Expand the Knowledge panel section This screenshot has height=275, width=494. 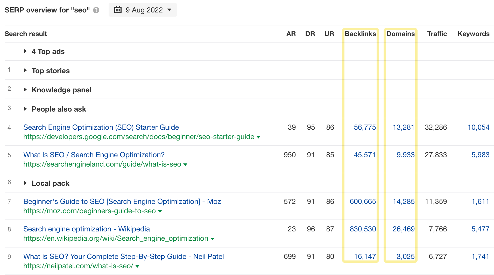25,90
